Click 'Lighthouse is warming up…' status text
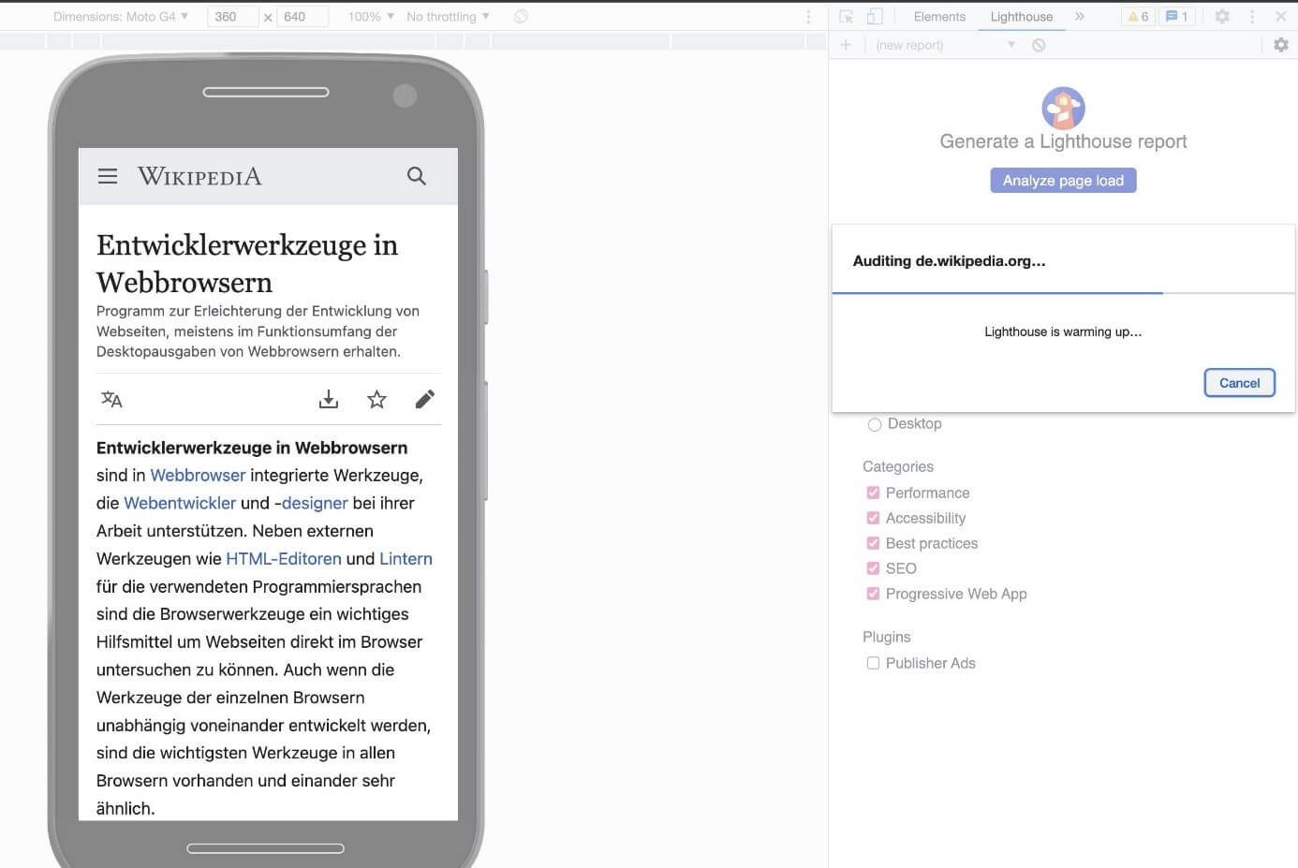 pyautogui.click(x=1063, y=331)
